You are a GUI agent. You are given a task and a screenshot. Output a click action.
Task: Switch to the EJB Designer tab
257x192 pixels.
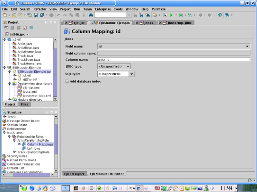(74, 174)
